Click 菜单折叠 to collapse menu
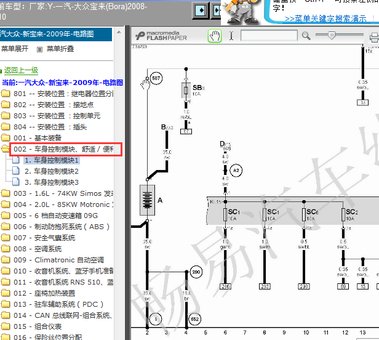This screenshot has height=340, width=379. pyautogui.click(x=60, y=49)
